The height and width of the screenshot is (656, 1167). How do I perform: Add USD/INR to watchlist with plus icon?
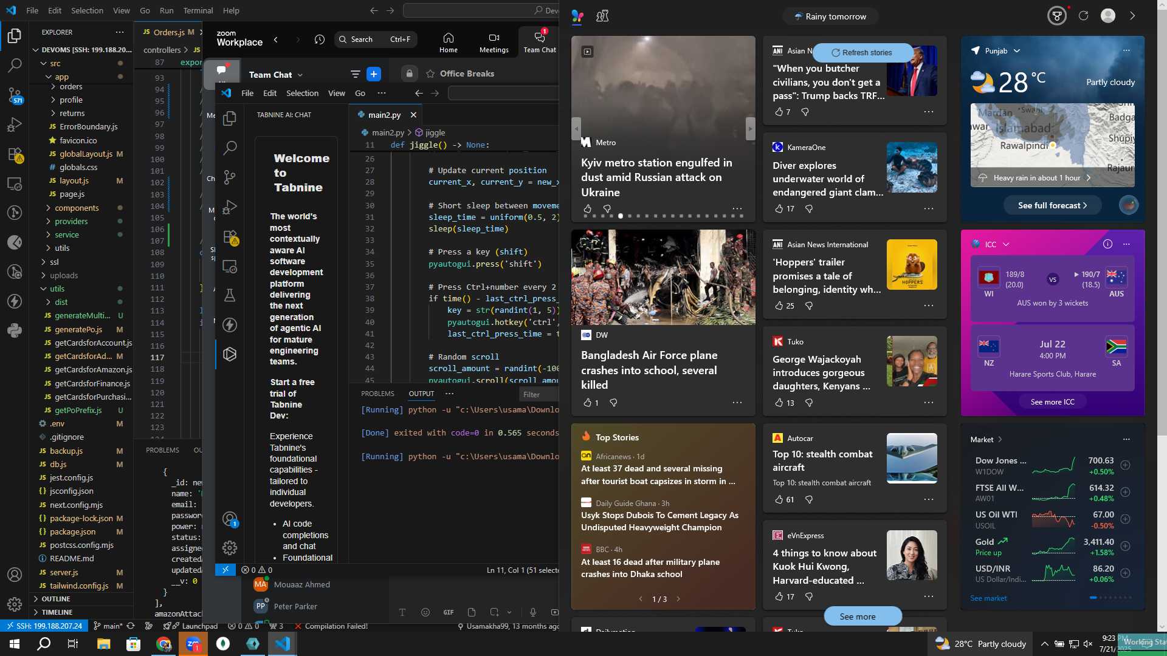(1126, 573)
